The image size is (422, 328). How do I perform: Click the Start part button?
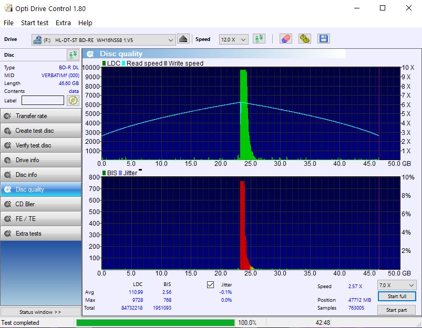click(396, 310)
